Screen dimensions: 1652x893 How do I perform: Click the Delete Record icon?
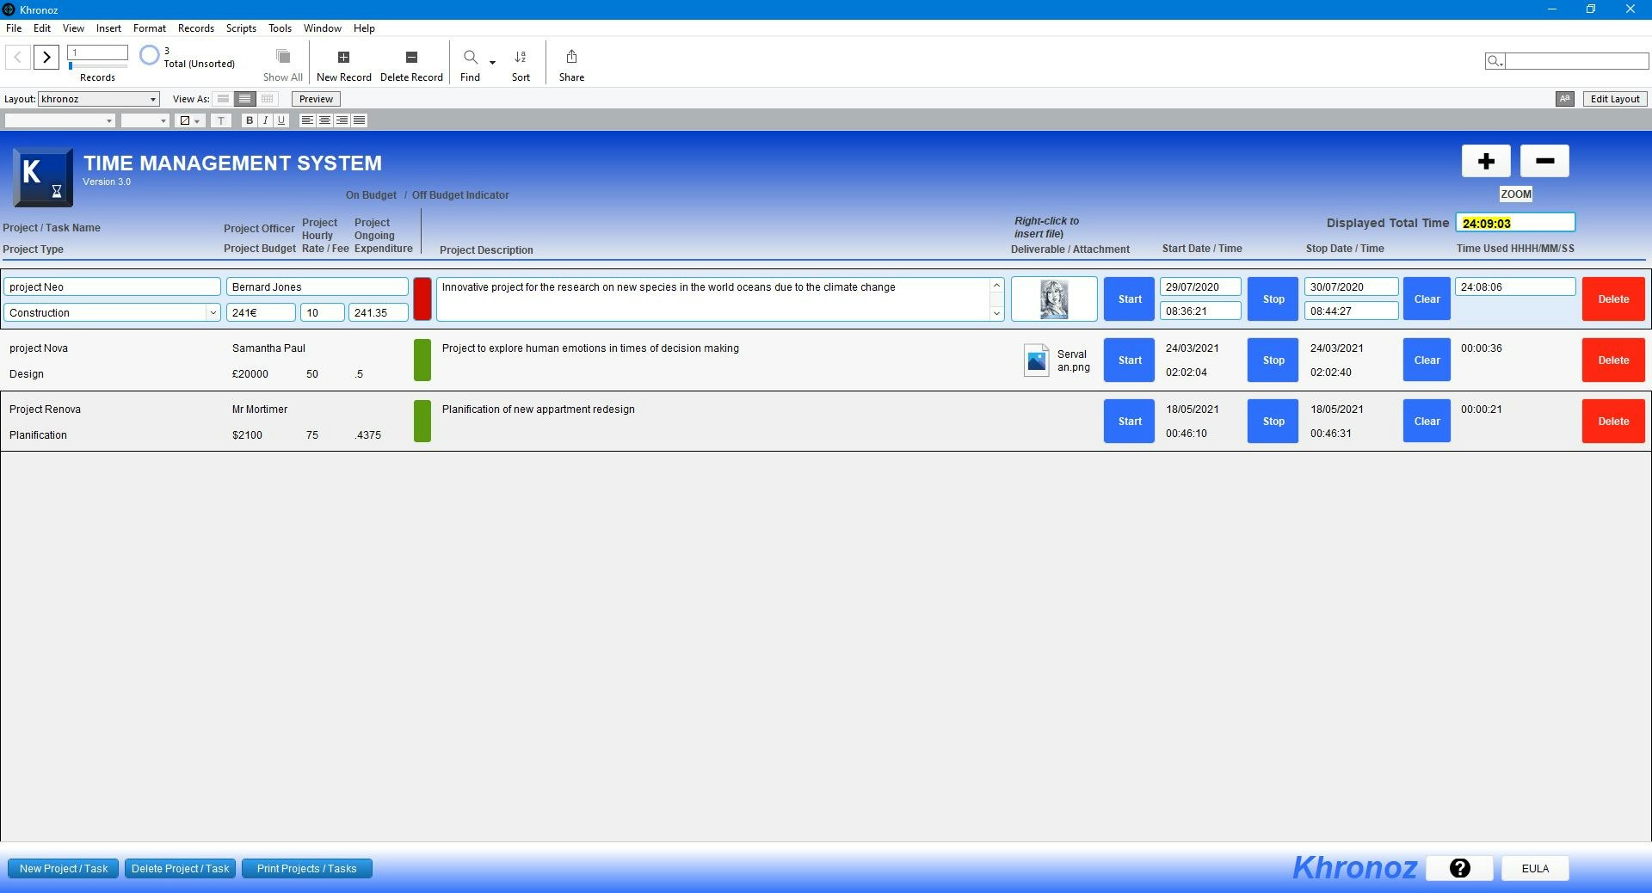point(411,58)
